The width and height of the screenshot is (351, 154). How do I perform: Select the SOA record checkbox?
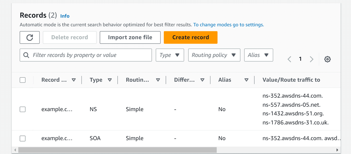(23, 138)
